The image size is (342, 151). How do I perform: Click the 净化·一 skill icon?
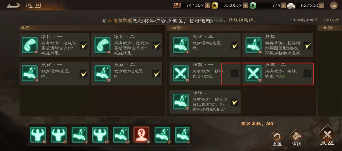point(30,45)
